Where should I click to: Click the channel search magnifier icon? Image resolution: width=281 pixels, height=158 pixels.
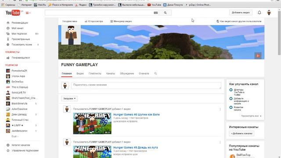coord(155,73)
